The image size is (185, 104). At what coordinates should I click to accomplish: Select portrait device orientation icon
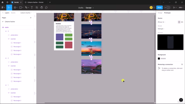click(x=179, y=22)
